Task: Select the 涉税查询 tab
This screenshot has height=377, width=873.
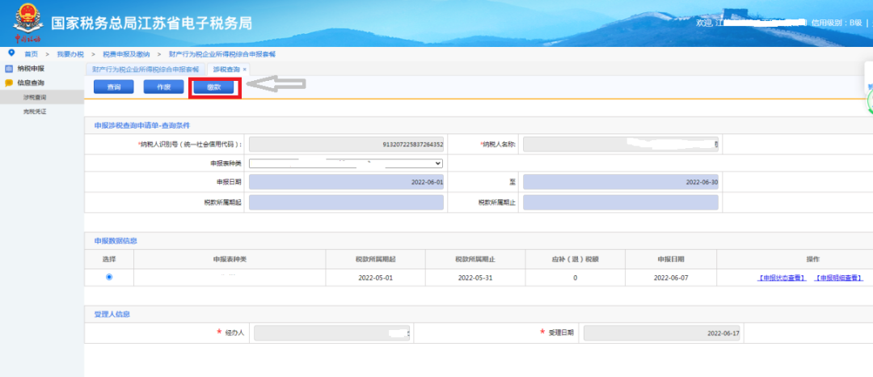Action: [226, 70]
